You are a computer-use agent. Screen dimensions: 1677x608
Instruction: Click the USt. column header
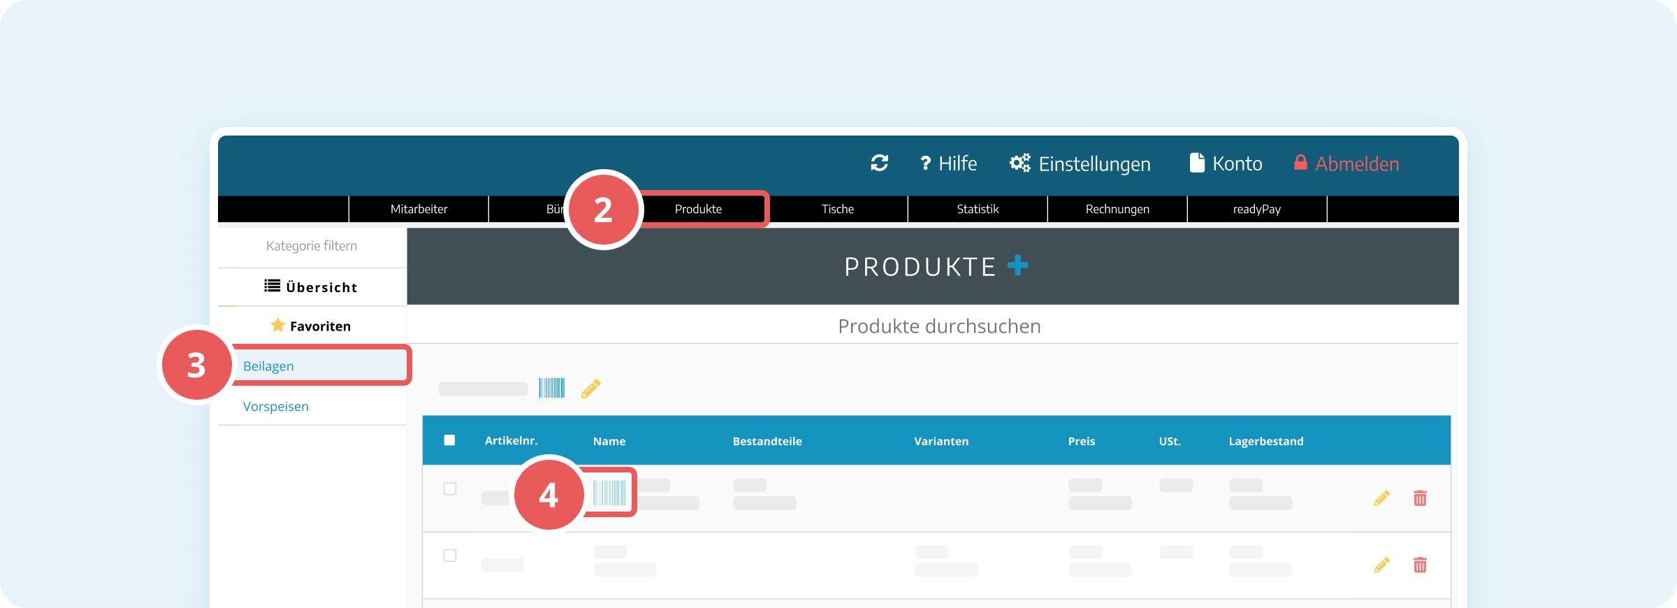click(x=1170, y=442)
